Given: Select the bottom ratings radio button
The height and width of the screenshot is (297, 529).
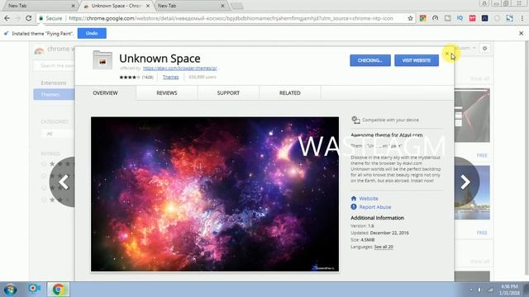Looking at the screenshot, I should click(44, 200).
